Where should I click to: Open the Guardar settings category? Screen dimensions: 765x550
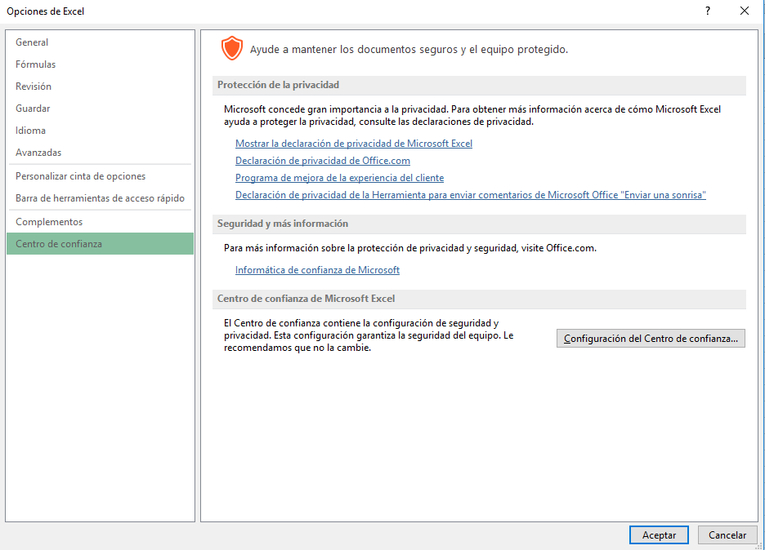[100, 109]
